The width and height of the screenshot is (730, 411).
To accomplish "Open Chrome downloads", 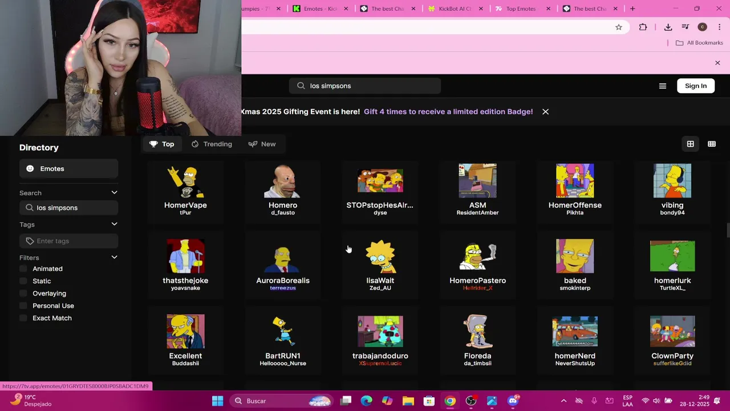I will tap(668, 27).
